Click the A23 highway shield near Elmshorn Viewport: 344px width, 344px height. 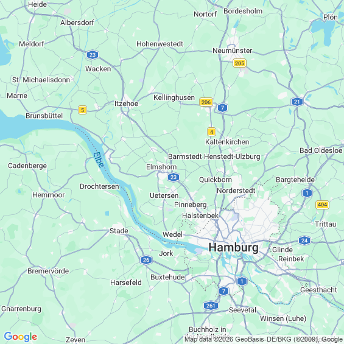(x=174, y=177)
